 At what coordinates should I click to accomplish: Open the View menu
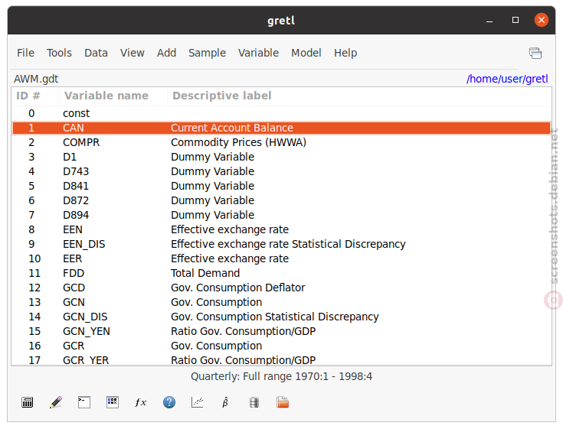tap(132, 53)
